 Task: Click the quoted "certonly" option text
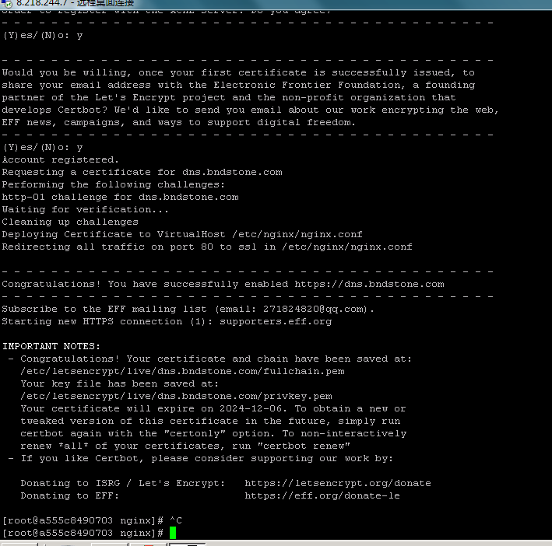coord(195,433)
